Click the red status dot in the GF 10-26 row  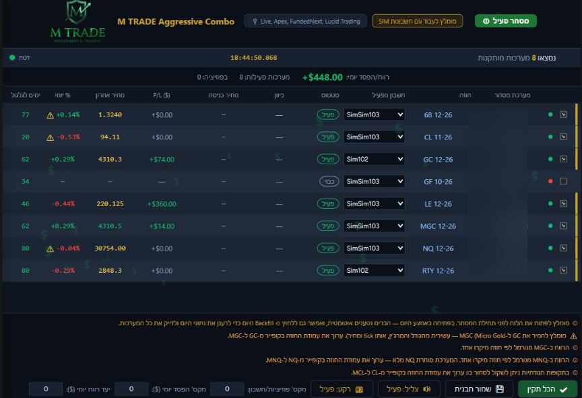coord(550,181)
